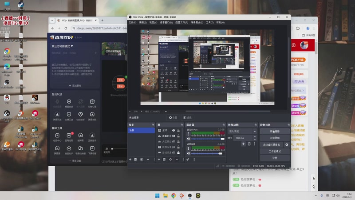The image size is (355, 200).
Task: Toggle lock on the 视频采集 source
Action: click(178, 147)
